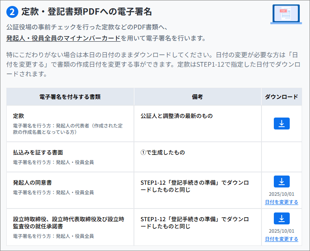This screenshot has width=310, height=251.
Task: Click the ダウンロード column header
Action: 281,97
